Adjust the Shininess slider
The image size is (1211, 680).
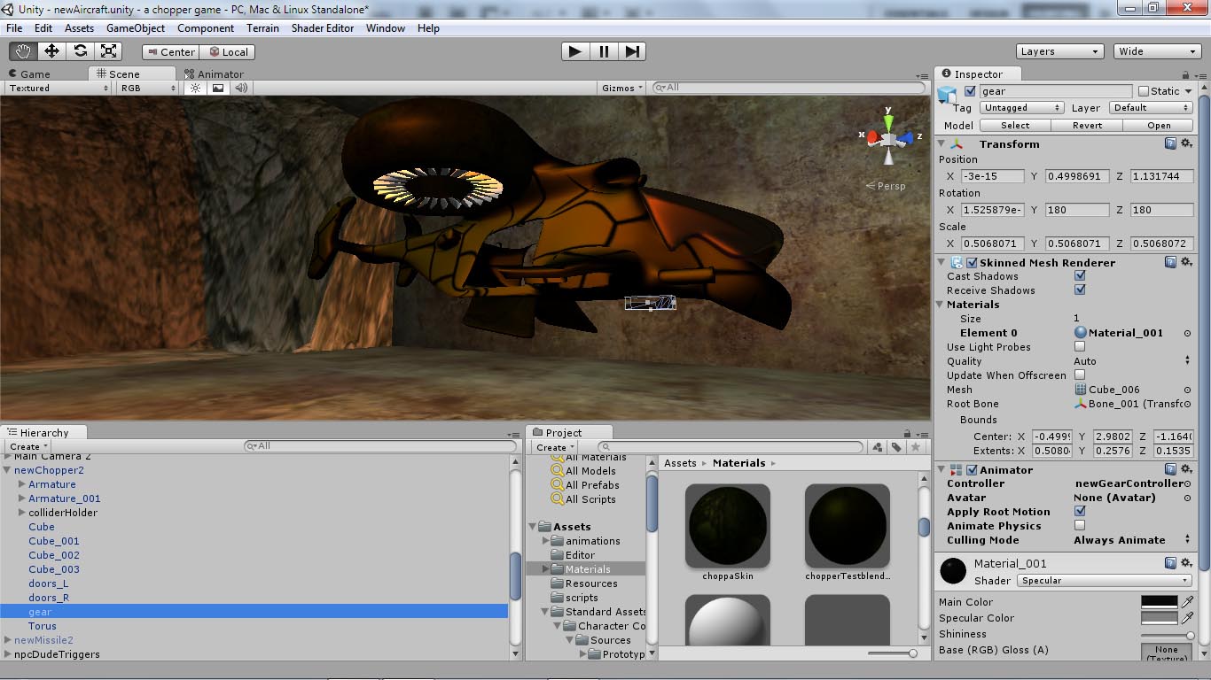coord(1167,635)
